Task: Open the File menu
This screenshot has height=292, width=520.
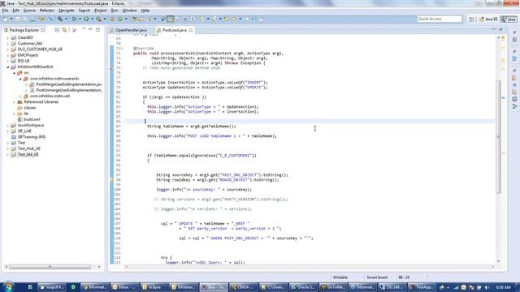Action: (5, 11)
